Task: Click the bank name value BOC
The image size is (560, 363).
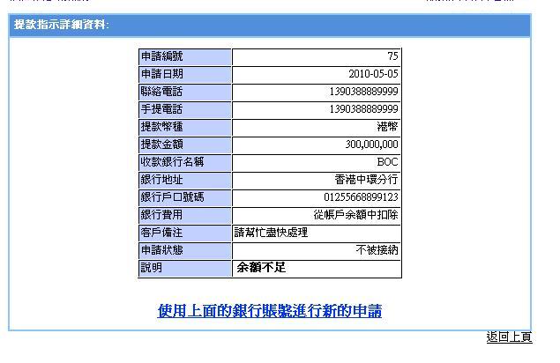Action: tap(387, 162)
